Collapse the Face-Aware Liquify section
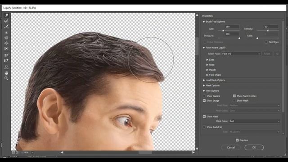 pos(204,48)
